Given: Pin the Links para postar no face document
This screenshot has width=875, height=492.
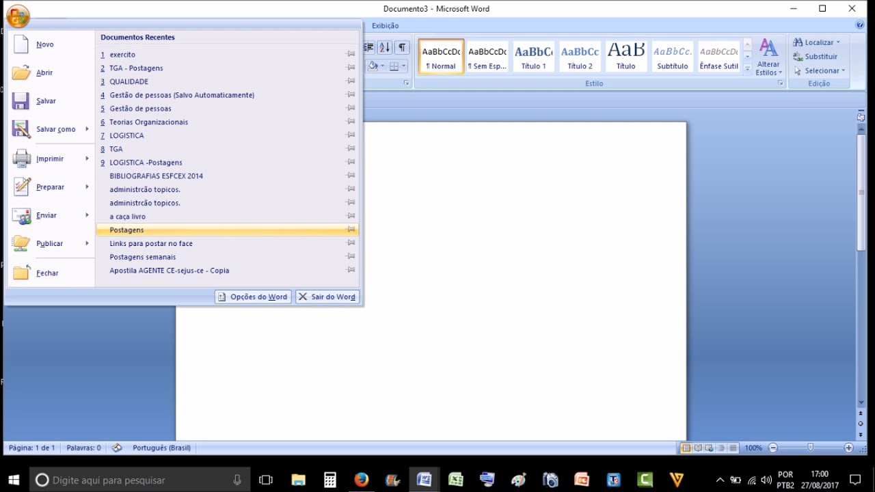Looking at the screenshot, I should coord(351,243).
